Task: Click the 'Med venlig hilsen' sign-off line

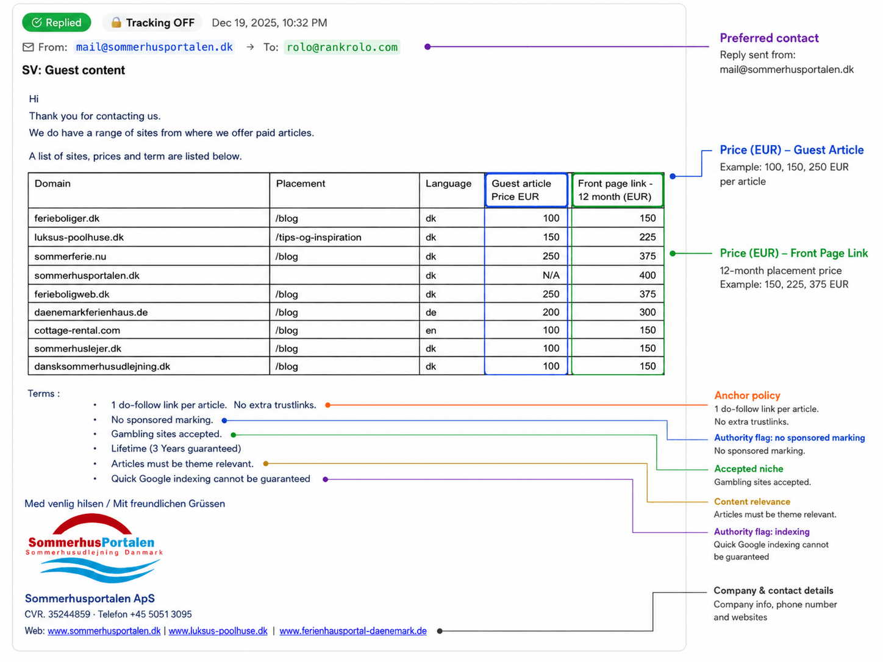Action: (x=124, y=504)
